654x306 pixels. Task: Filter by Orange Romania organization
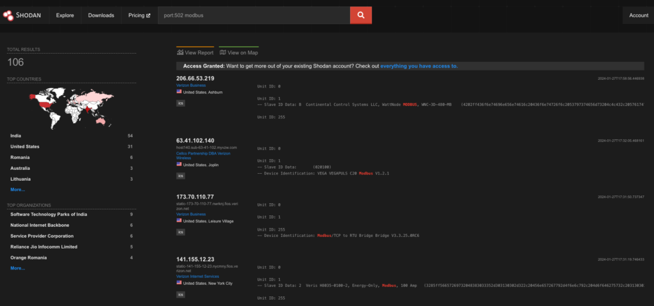point(28,257)
